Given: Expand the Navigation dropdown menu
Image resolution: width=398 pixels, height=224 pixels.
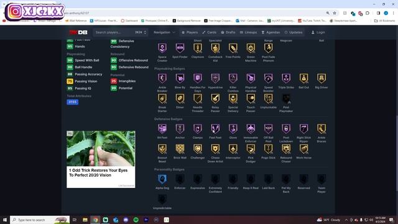Looking at the screenshot, I should pyautogui.click(x=164, y=32).
